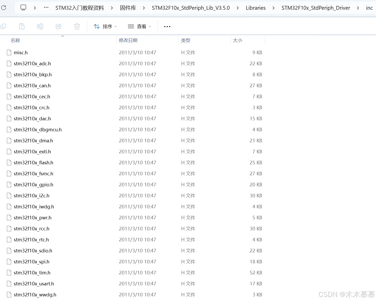Select file stm32f10x_sdio.h
This screenshot has width=376, height=301.
33,251
